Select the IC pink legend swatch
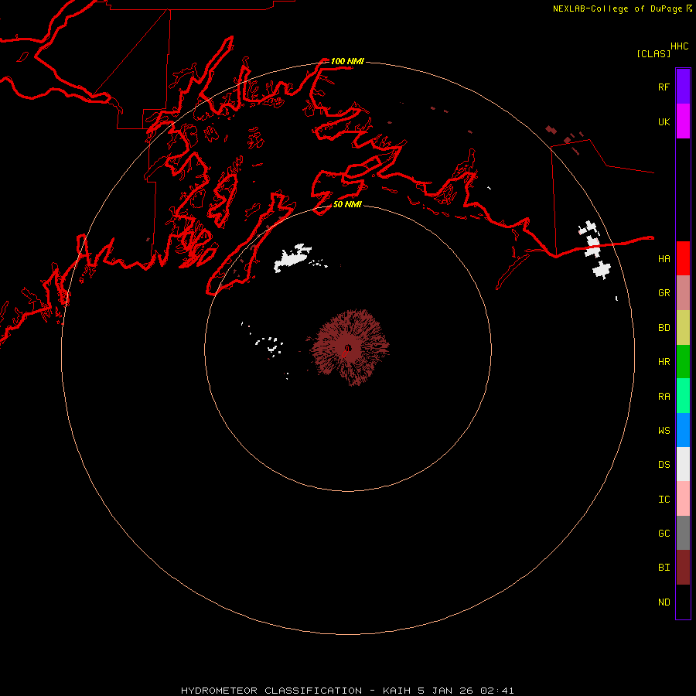This screenshot has height=696, width=696. pyautogui.click(x=683, y=499)
